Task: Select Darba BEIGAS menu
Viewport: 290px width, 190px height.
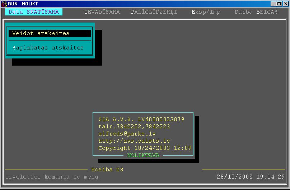Action: coord(256,12)
